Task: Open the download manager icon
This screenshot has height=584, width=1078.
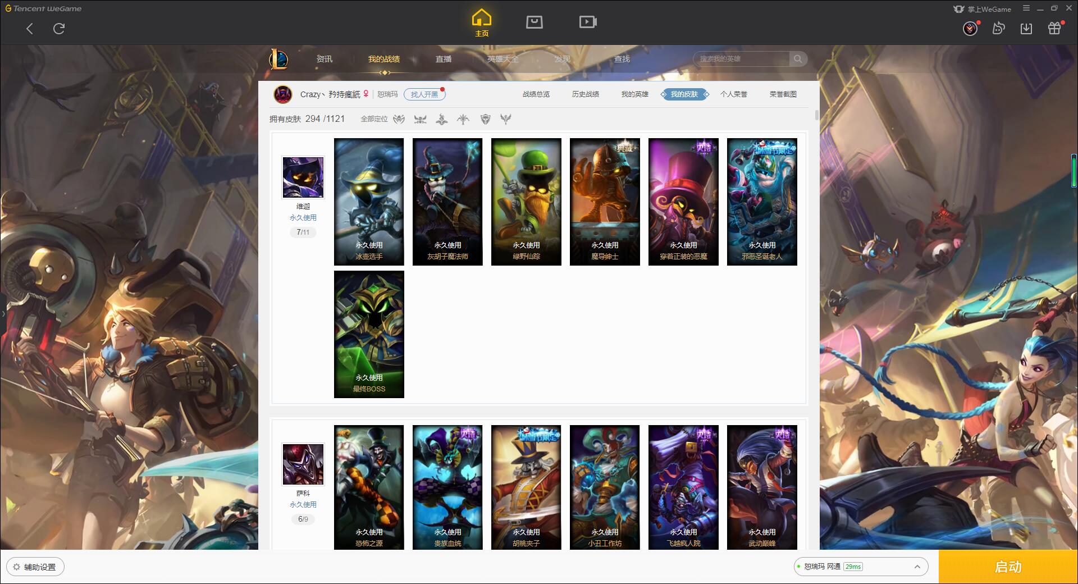Action: pyautogui.click(x=1026, y=29)
